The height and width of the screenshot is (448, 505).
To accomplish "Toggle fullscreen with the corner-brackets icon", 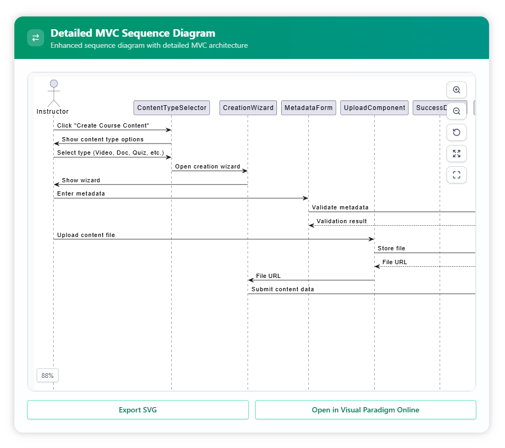I will [x=456, y=175].
